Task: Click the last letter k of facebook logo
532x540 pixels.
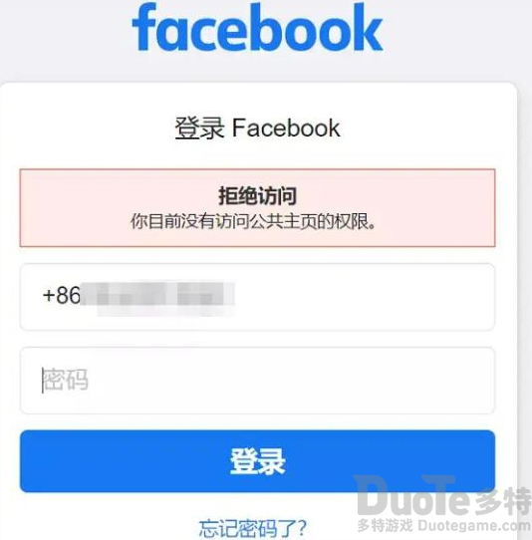Action: click(369, 27)
